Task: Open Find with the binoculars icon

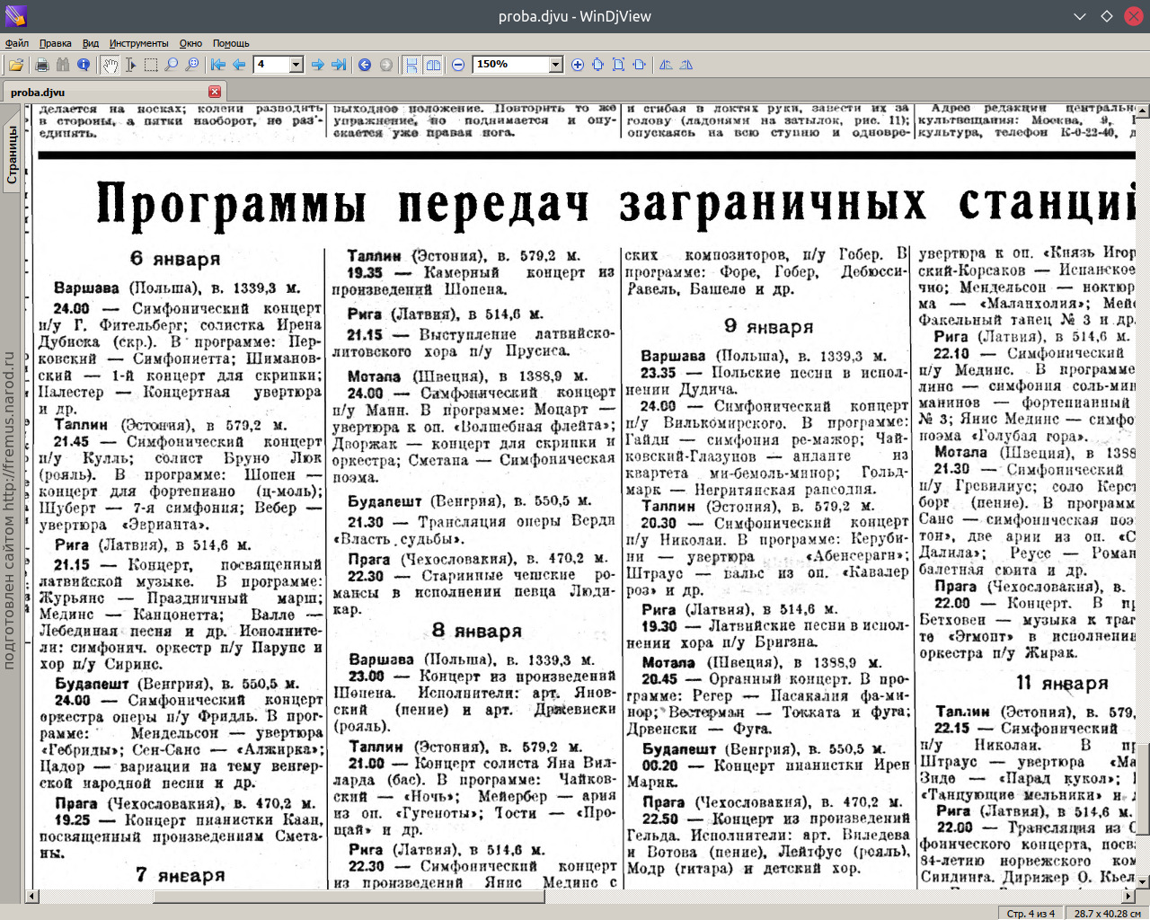Action: tap(62, 65)
